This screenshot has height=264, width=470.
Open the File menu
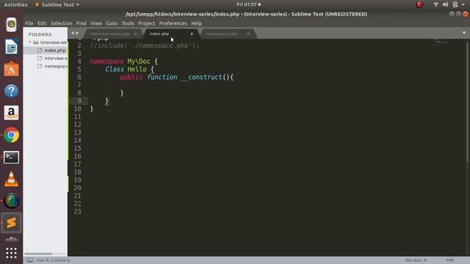[29, 23]
